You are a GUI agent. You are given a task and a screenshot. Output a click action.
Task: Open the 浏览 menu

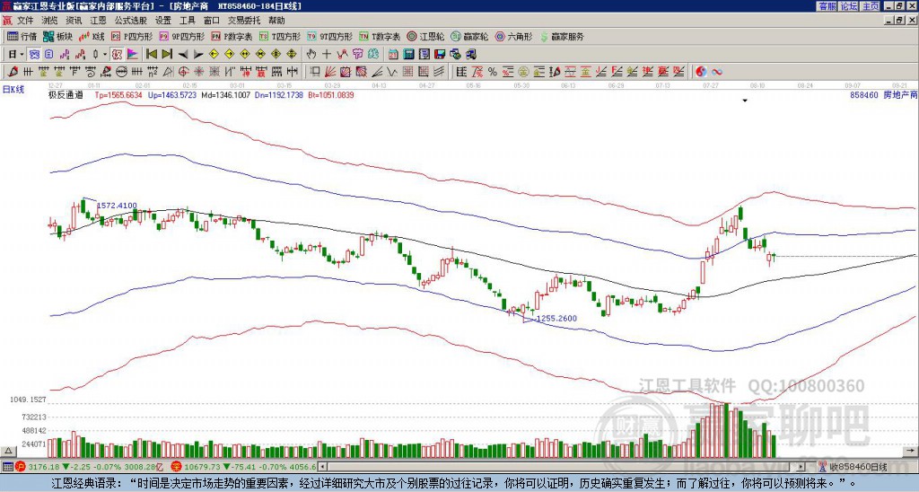[49, 21]
